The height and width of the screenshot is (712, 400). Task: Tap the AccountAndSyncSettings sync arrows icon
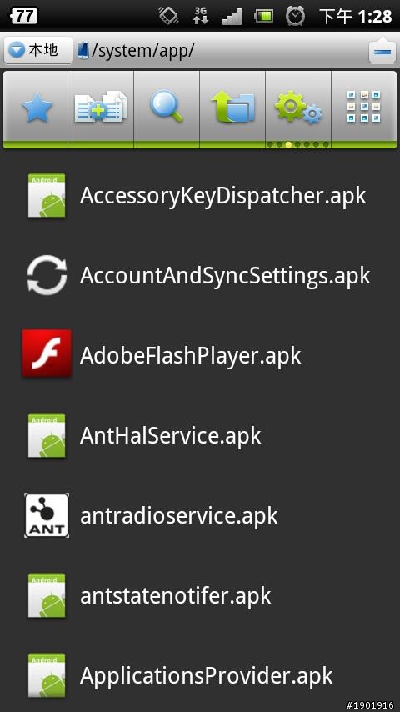[x=47, y=275]
